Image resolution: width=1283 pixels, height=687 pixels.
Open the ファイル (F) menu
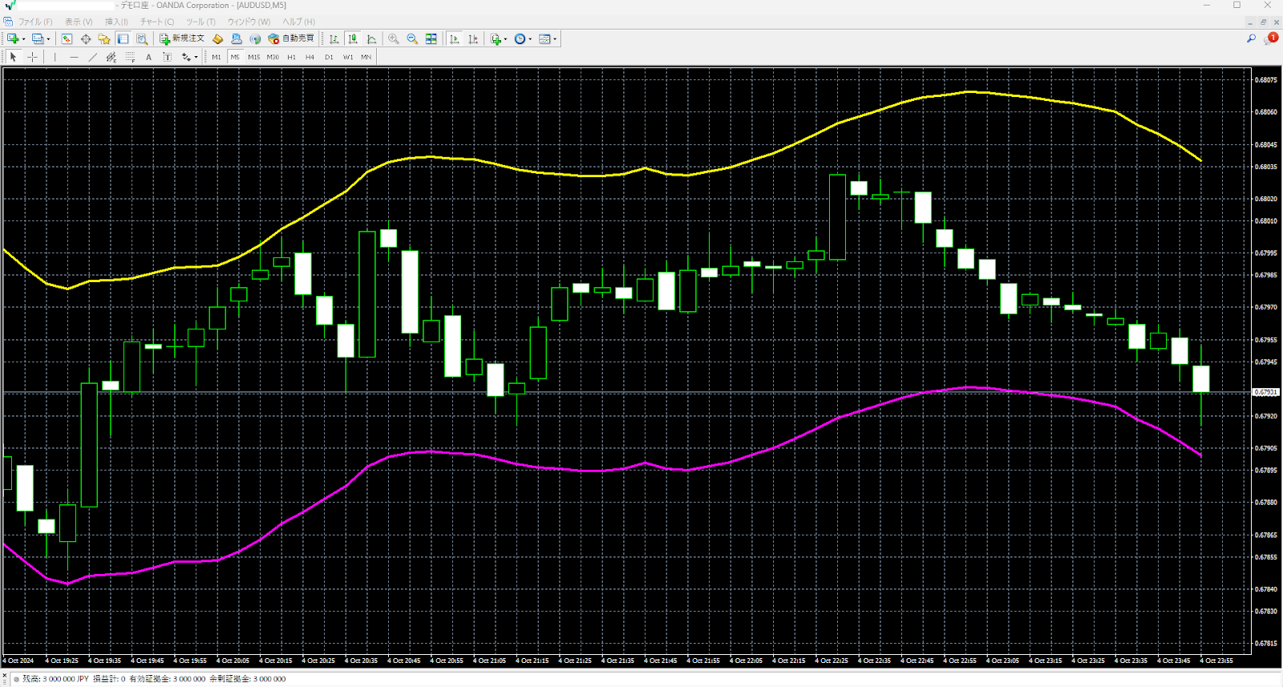[x=35, y=22]
